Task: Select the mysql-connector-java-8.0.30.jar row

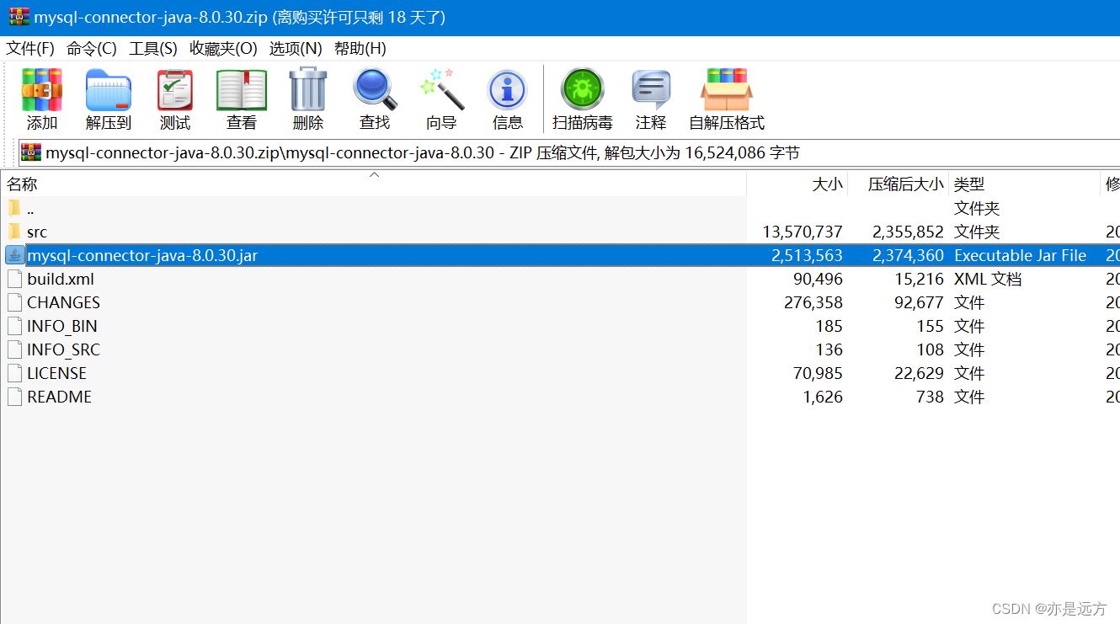Action: pyautogui.click(x=560, y=255)
